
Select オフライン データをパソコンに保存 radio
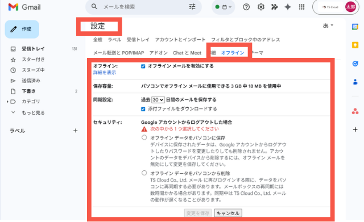(x=144, y=137)
